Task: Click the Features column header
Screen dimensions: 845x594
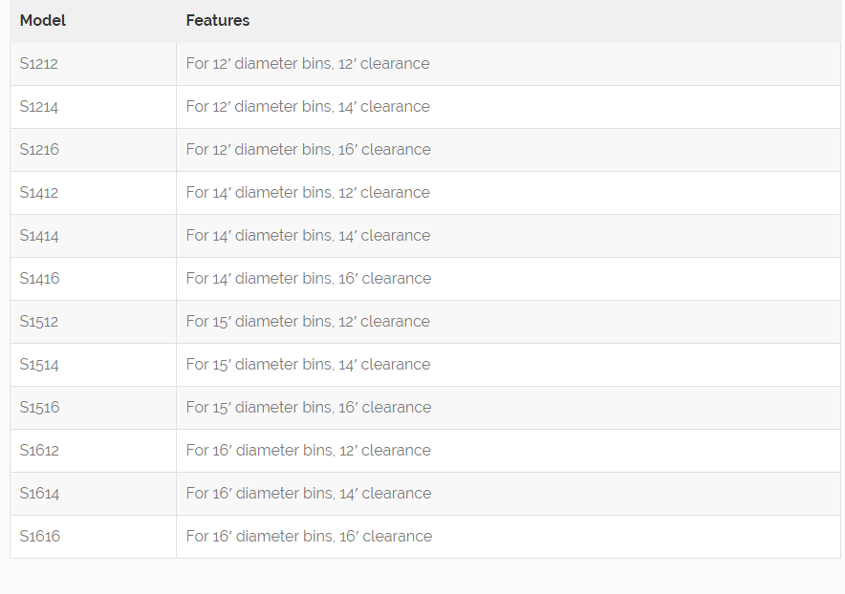Action: pos(218,20)
